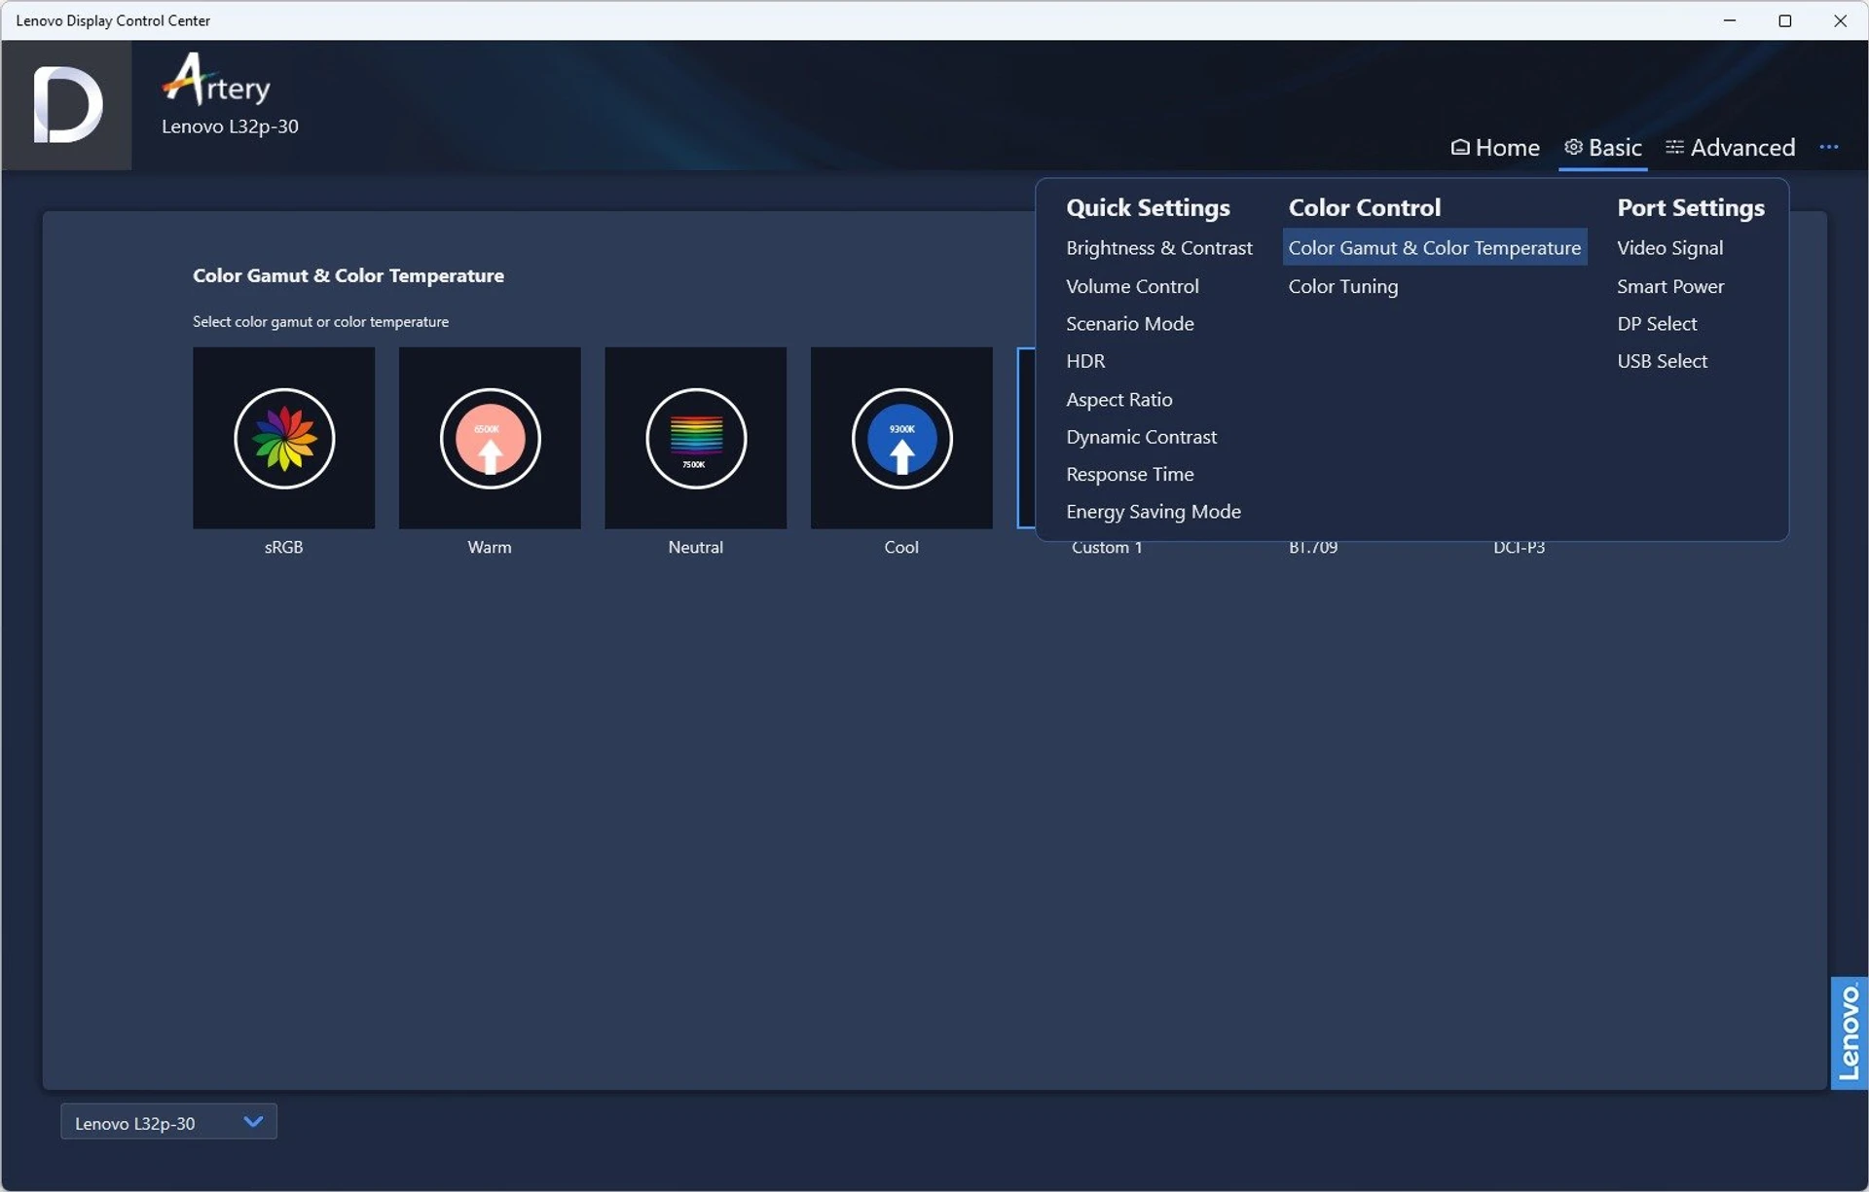Image resolution: width=1869 pixels, height=1192 pixels.
Task: Click the Lenovo brand badge
Action: [x=1849, y=1032]
